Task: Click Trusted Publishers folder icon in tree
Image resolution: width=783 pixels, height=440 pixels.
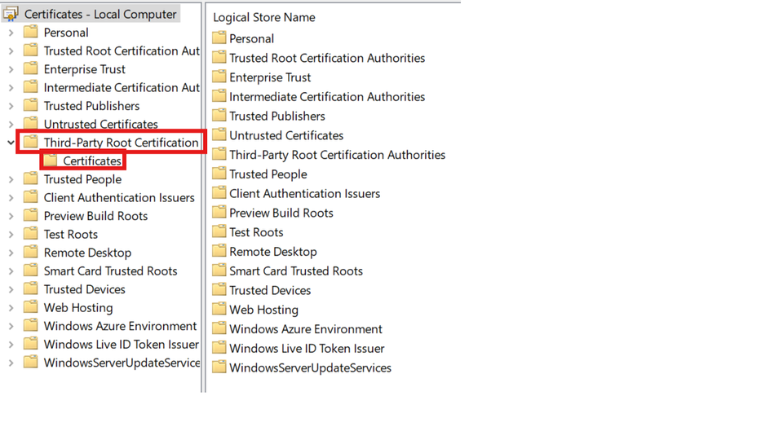Action: tap(30, 105)
